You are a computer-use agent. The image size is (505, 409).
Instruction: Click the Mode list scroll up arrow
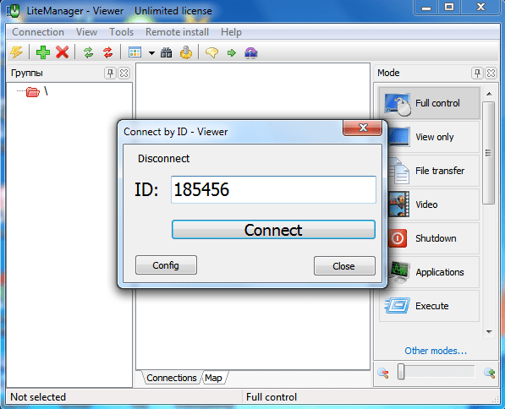(489, 94)
